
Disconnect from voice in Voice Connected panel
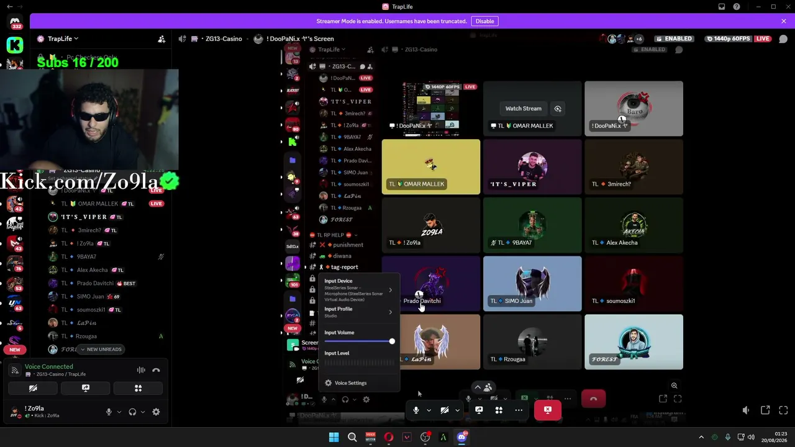tap(156, 371)
